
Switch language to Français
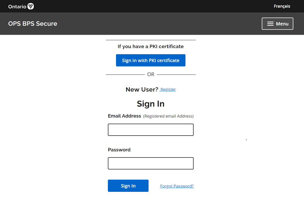(282, 6)
